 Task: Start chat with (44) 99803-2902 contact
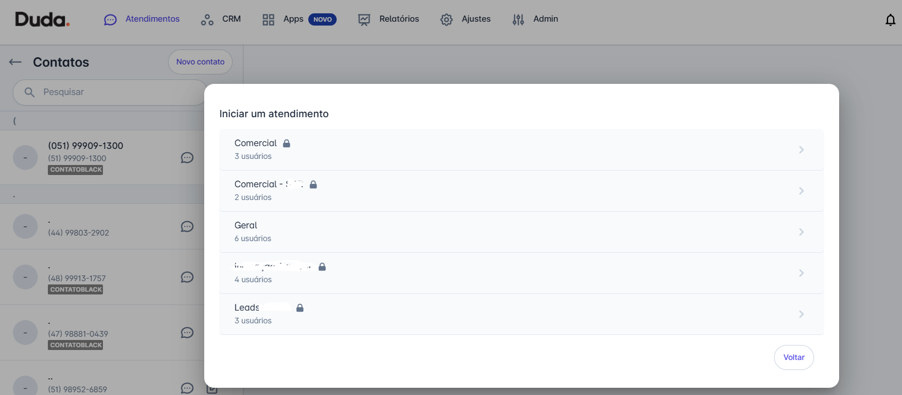(187, 227)
